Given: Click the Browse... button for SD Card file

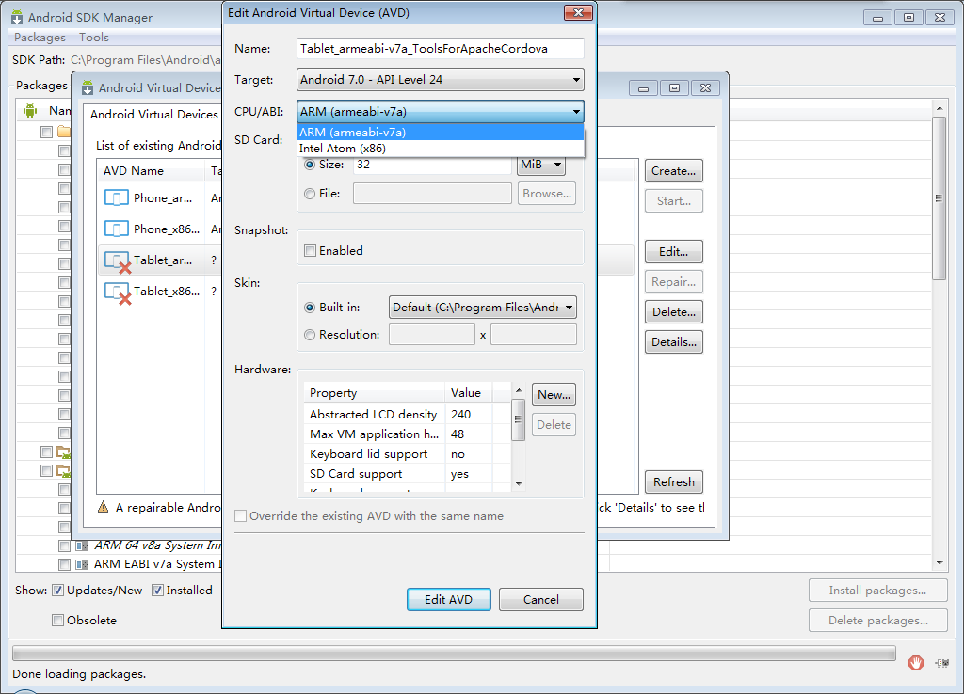Looking at the screenshot, I should [547, 194].
